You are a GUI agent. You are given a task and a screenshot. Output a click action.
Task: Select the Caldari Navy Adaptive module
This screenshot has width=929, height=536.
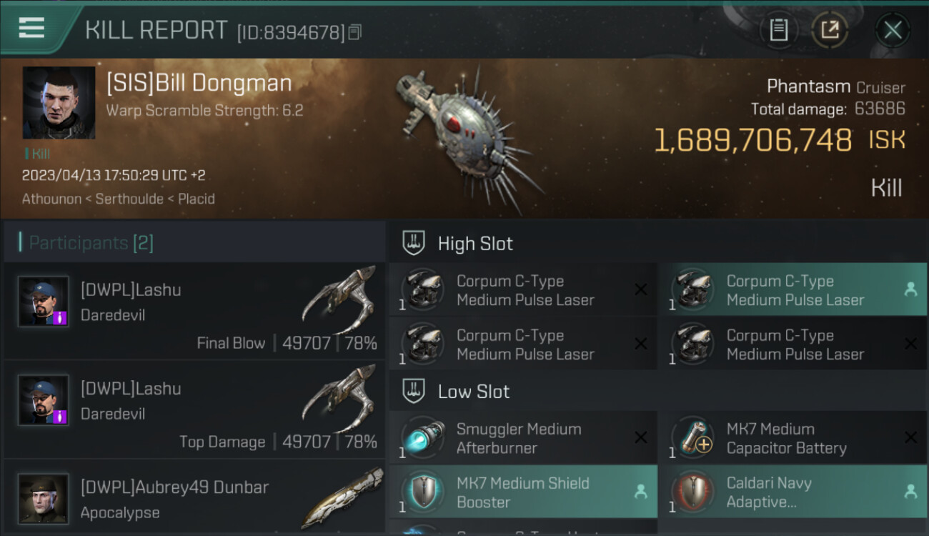coord(793,492)
